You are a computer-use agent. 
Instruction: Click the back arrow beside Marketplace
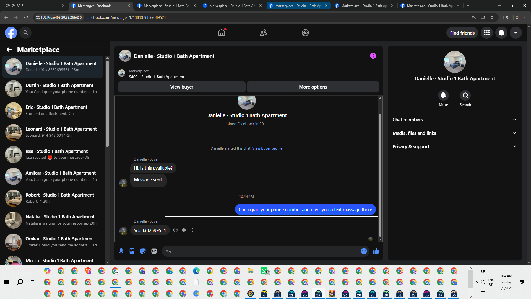tap(9, 50)
